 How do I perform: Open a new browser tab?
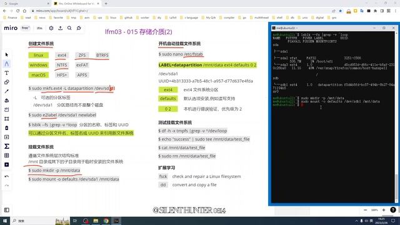[106, 4]
